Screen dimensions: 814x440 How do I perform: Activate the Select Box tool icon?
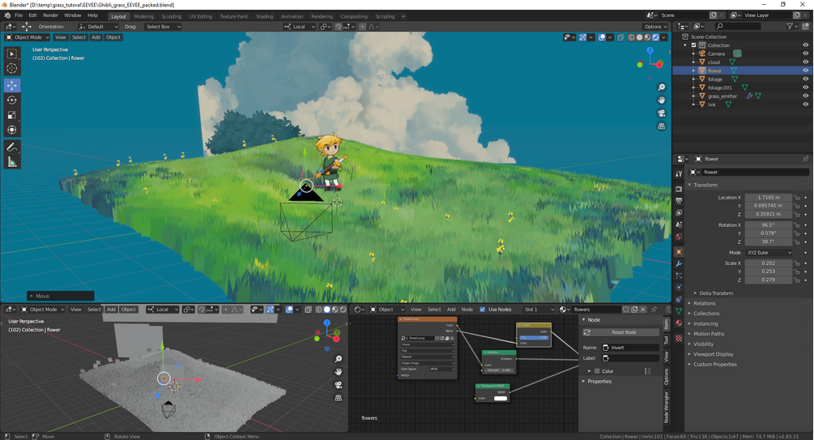coord(11,53)
